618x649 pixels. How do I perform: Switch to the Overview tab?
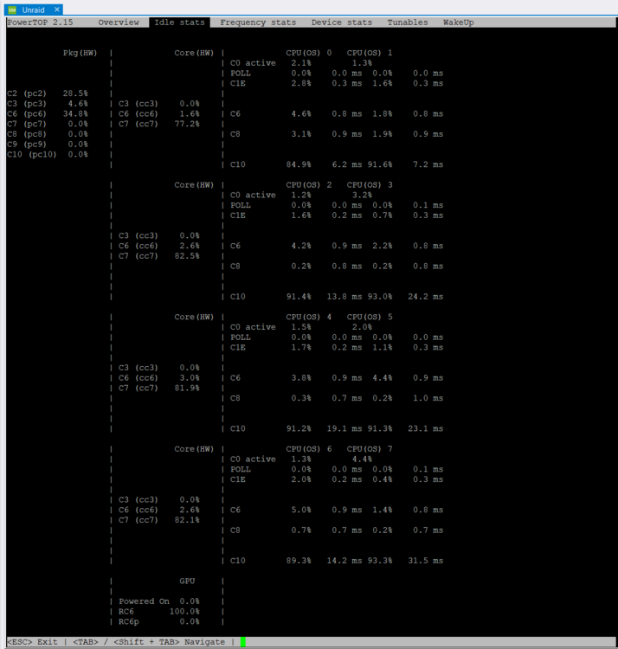119,22
